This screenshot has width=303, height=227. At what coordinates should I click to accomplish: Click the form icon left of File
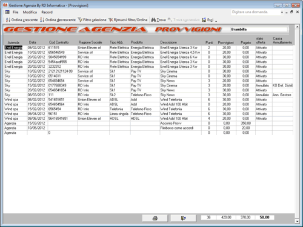click(x=7, y=12)
